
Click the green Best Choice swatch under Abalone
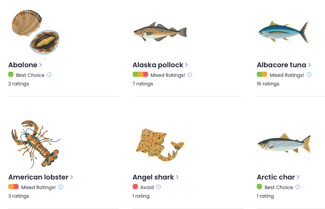click(11, 74)
